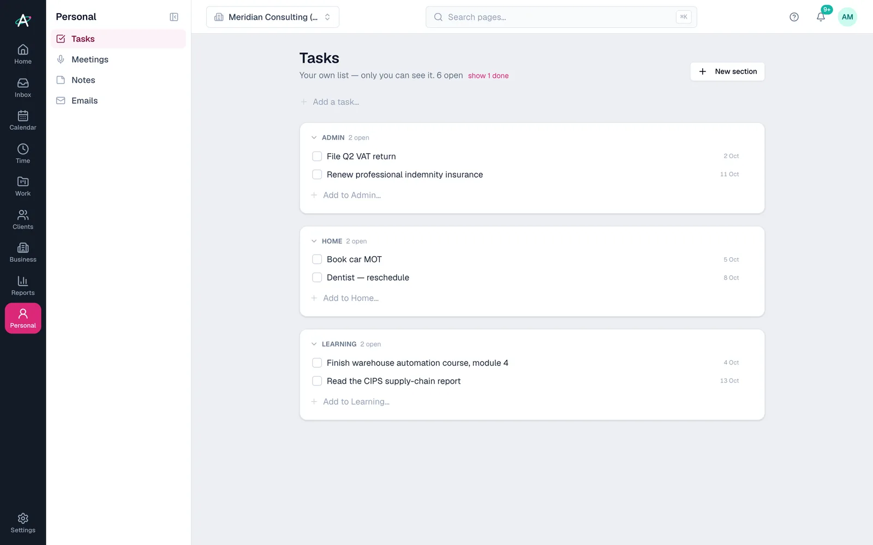Collapse the ADMIN section chevron
Screen dimensions: 873x545
point(314,138)
